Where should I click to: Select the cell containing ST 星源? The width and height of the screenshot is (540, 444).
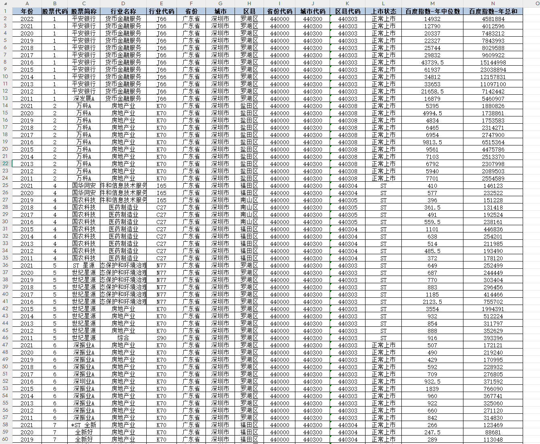click(x=84, y=266)
